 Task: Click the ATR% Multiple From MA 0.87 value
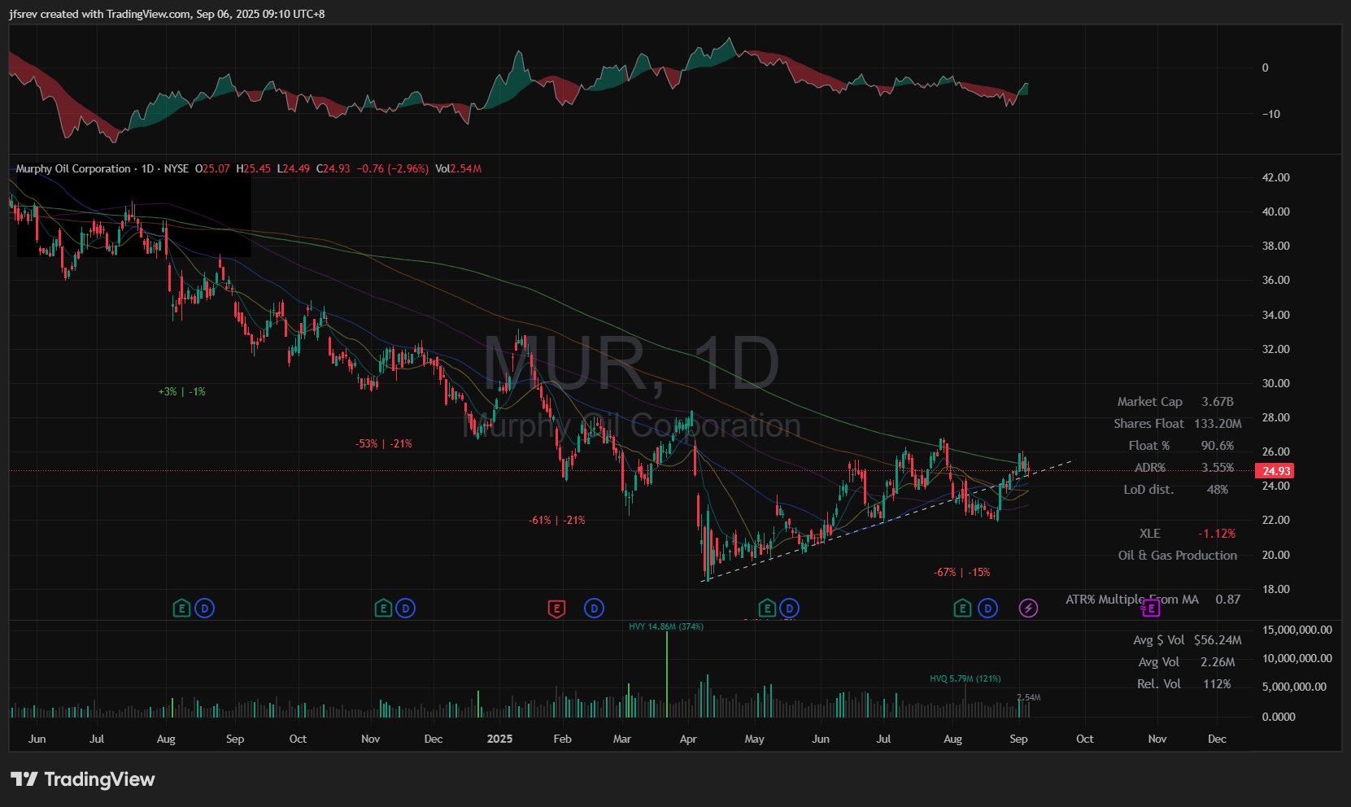coord(1228,600)
